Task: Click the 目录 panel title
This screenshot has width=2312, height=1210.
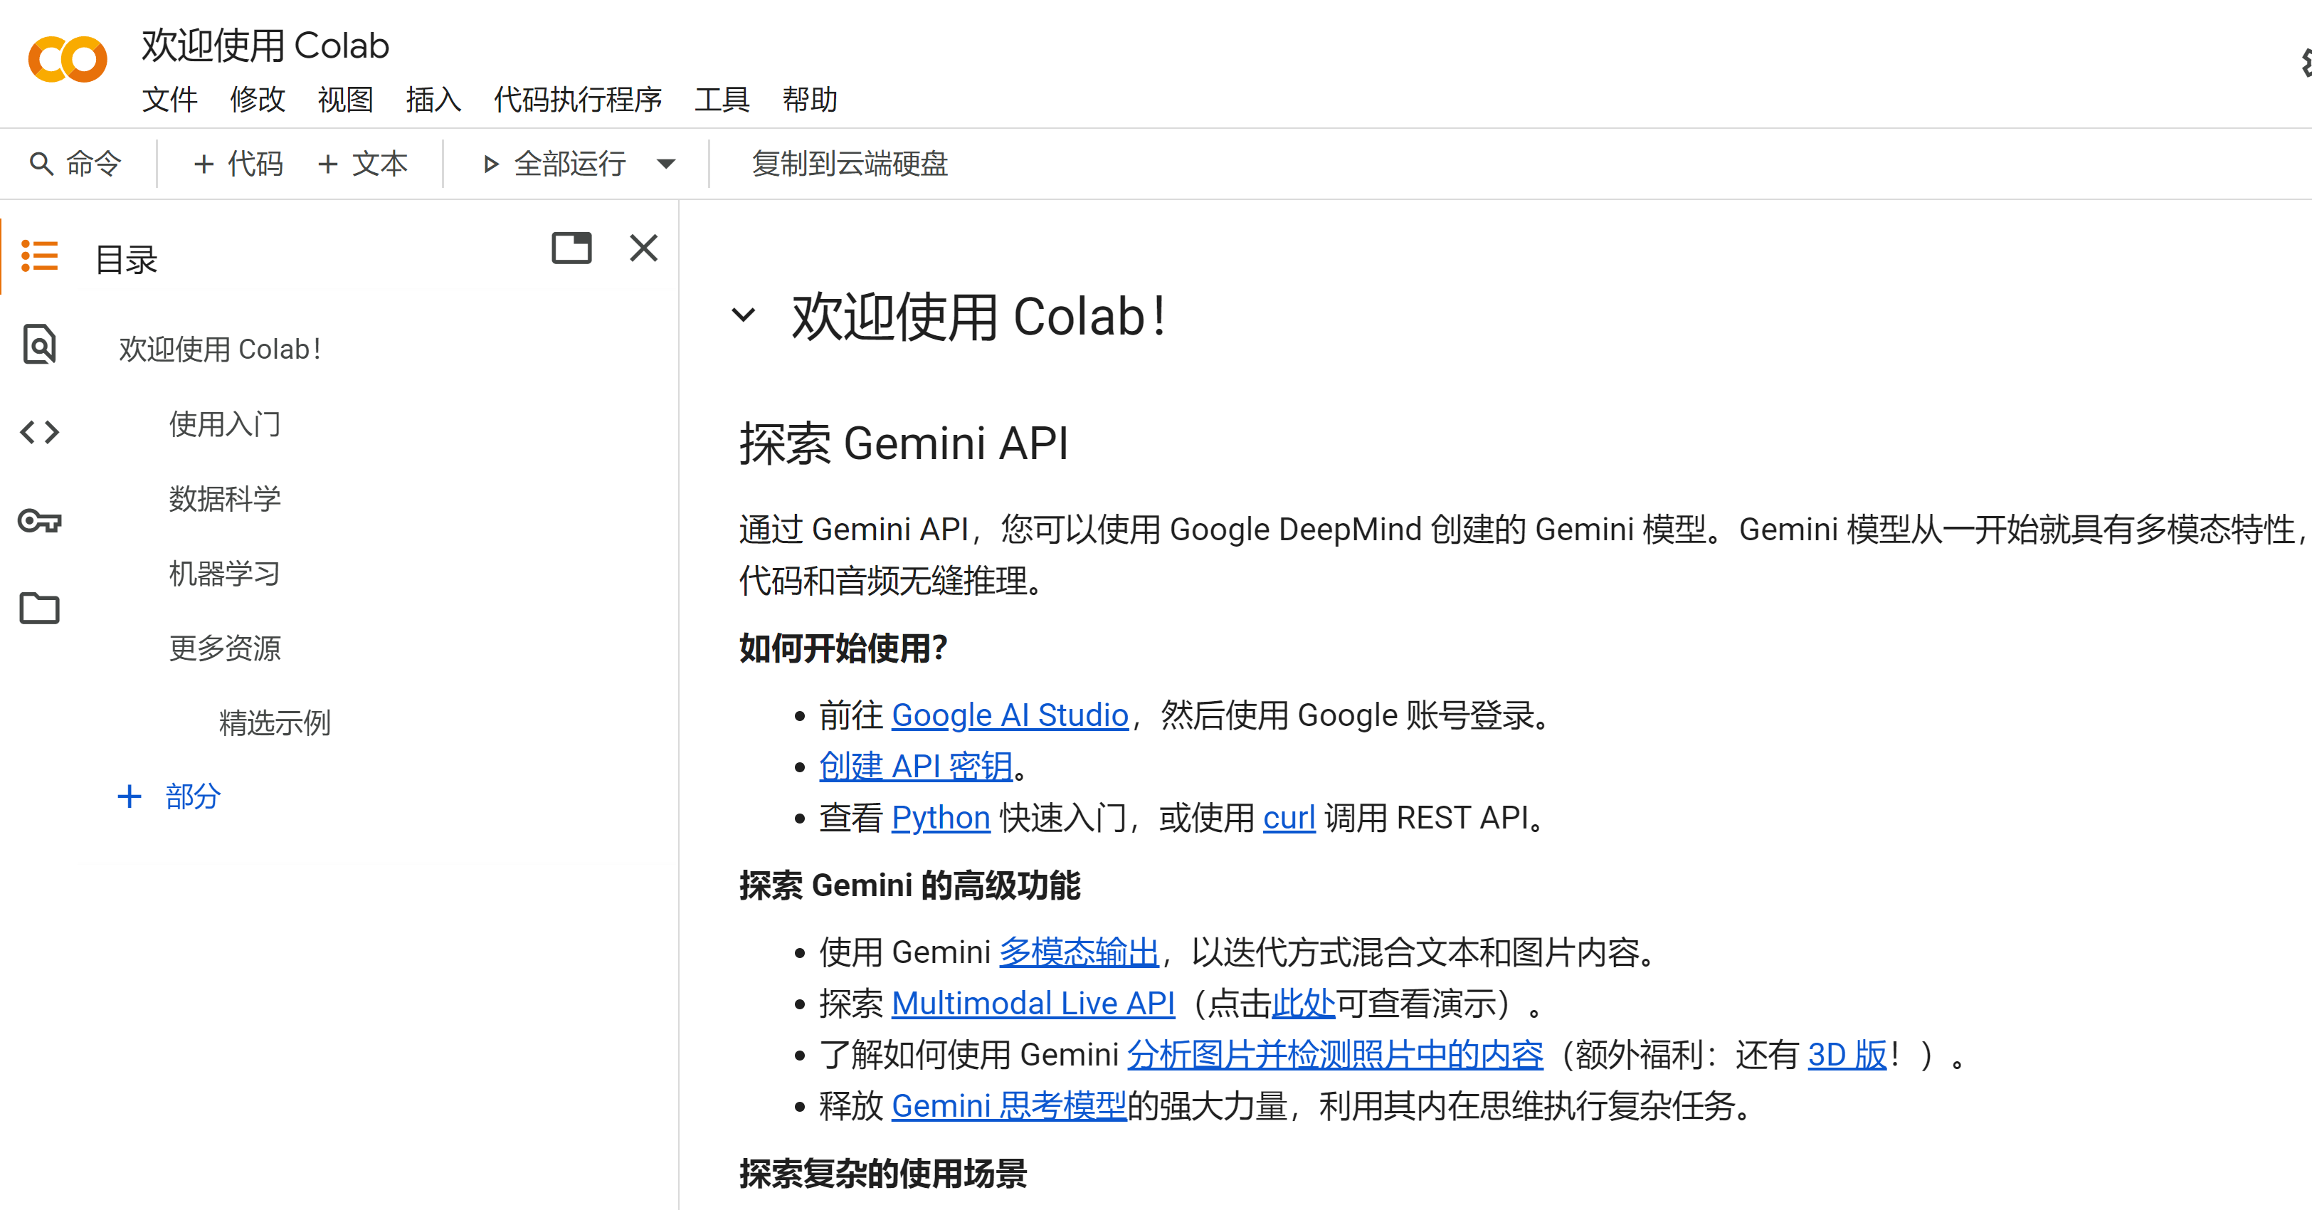Action: click(x=127, y=259)
